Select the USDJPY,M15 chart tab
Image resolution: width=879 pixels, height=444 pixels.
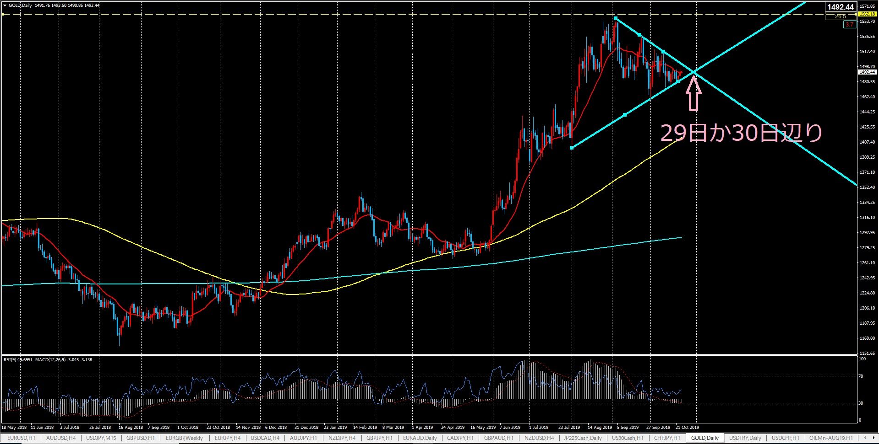coord(101,438)
